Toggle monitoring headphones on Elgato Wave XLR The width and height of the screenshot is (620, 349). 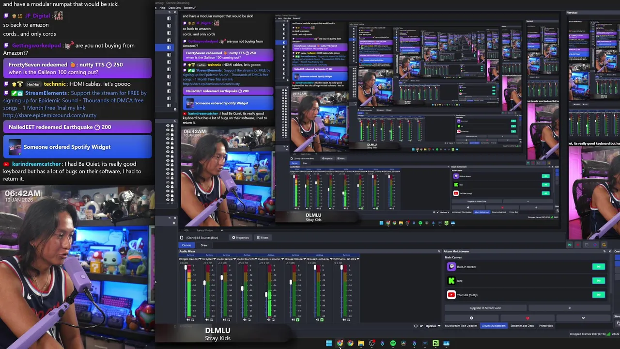coord(192,319)
